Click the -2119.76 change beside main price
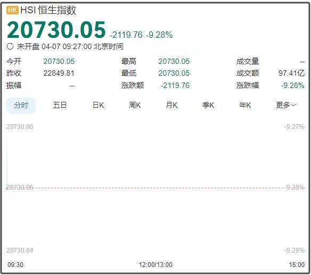 pyautogui.click(x=126, y=35)
